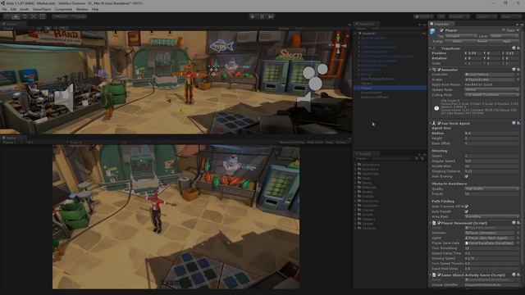Click the Nav Mesh Agent Radius field
525x295 pixels.
(492, 133)
